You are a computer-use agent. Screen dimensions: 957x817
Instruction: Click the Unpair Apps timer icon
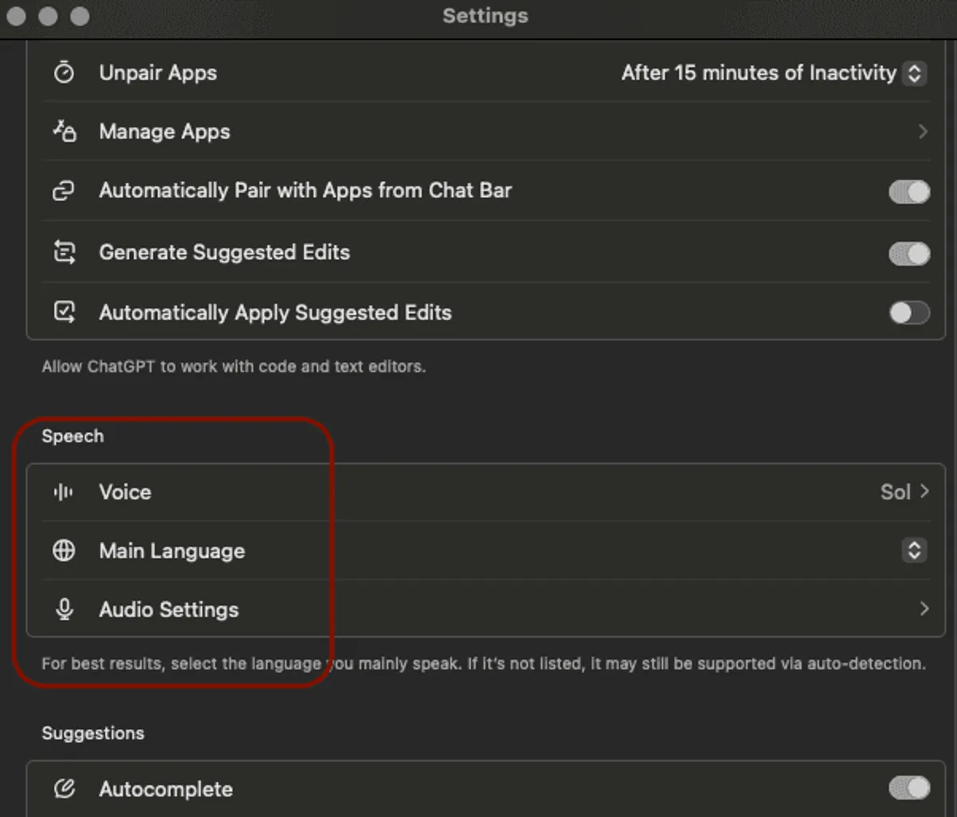click(64, 73)
